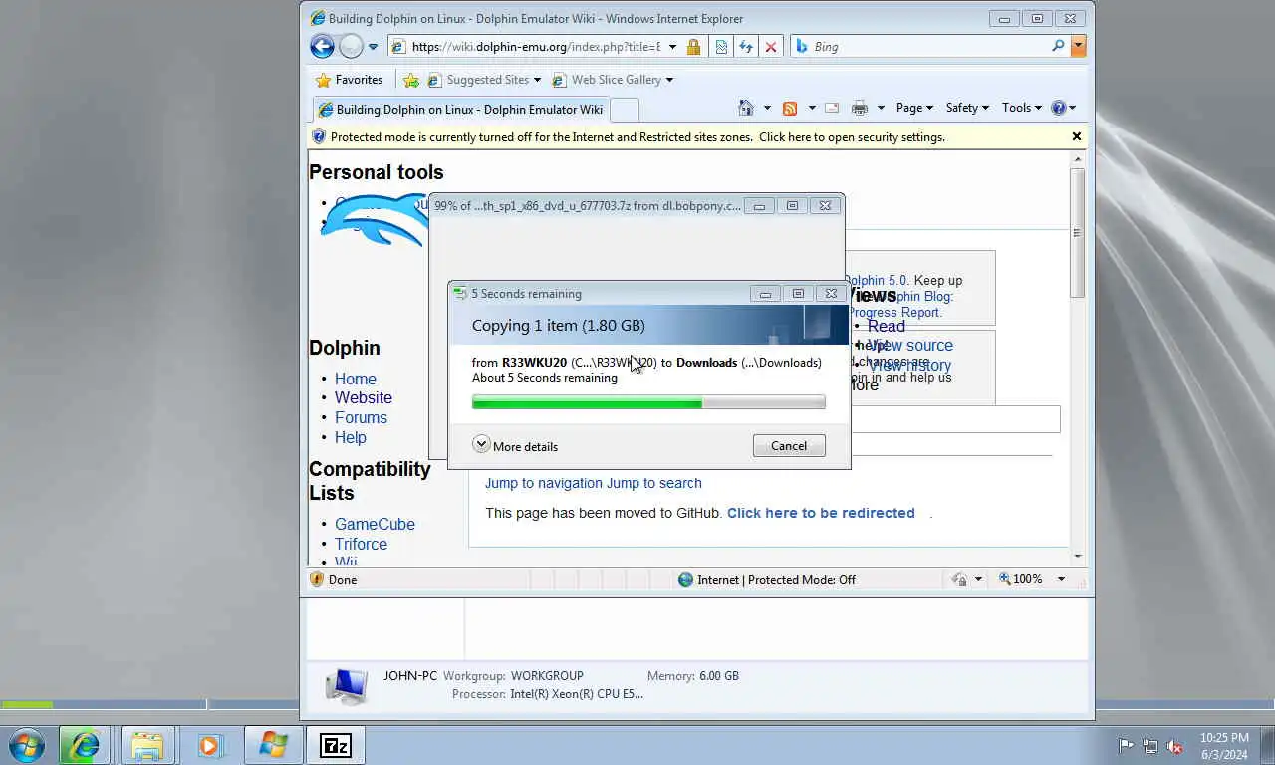Follow the Jump to search link
Viewport: 1275px width, 765px height.
[654, 483]
